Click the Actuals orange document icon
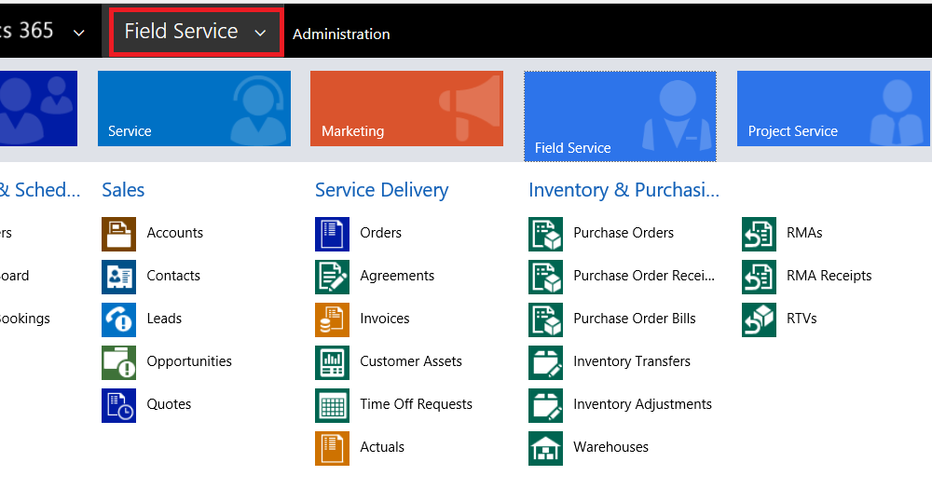Viewport: 932px width, 489px height. 333,448
